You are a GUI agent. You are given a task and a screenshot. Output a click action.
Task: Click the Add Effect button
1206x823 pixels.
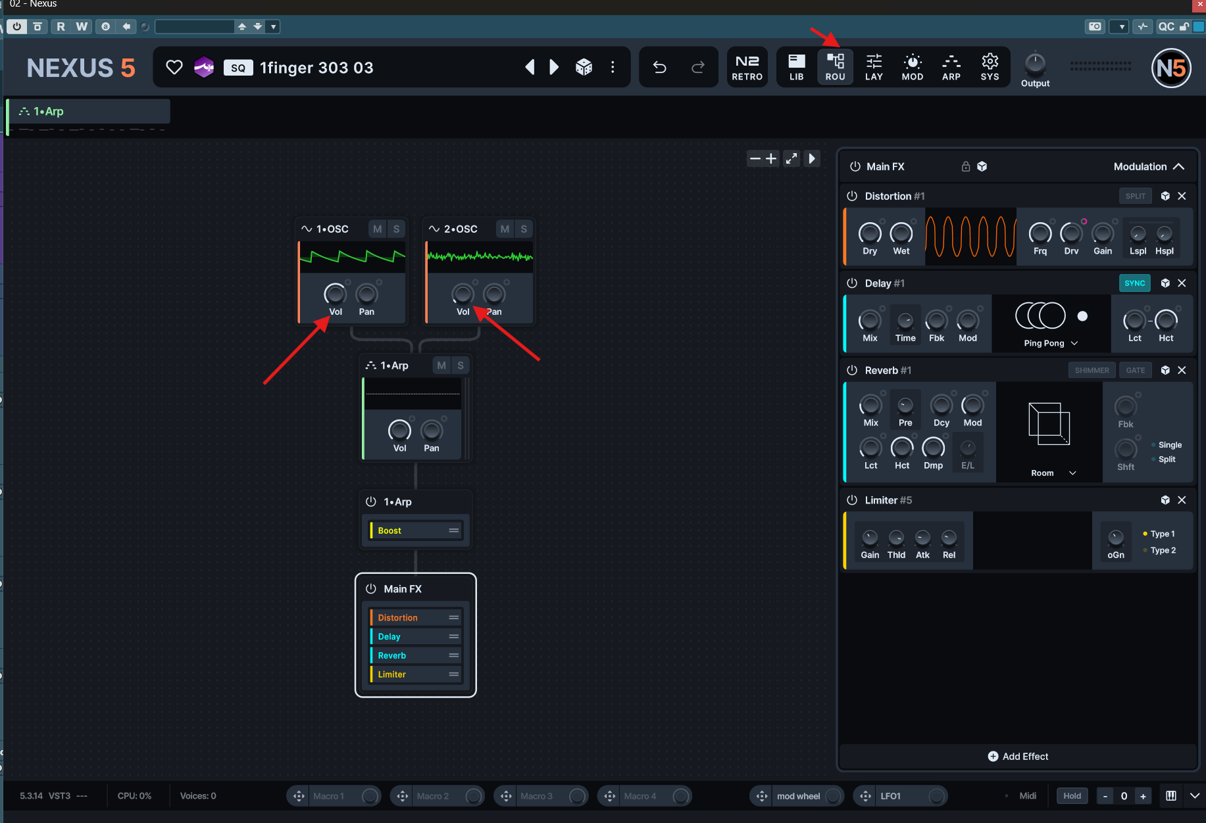pos(1018,757)
